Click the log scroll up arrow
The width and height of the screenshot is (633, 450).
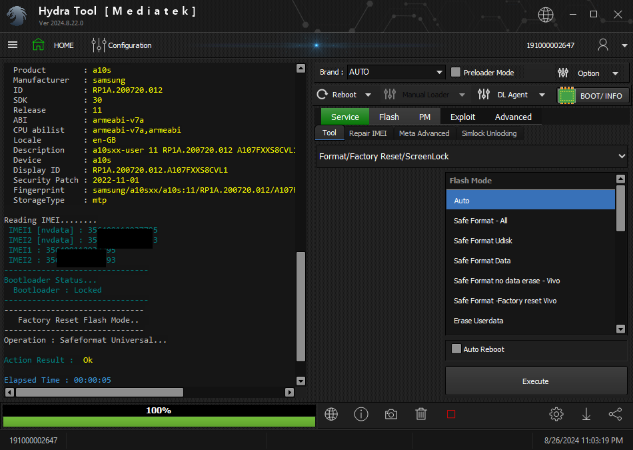[x=301, y=68]
